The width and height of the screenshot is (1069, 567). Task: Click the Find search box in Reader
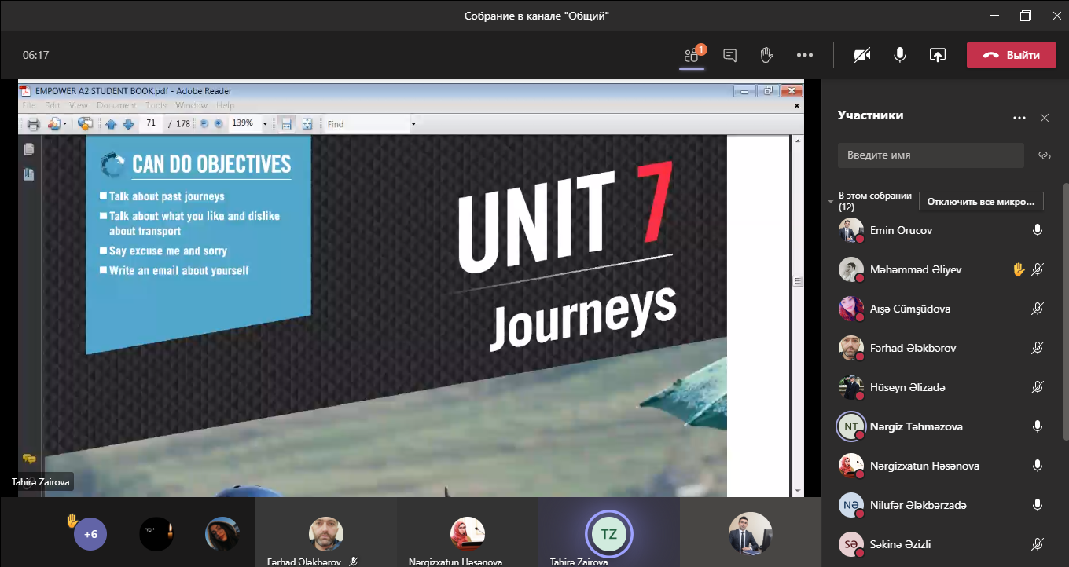(366, 124)
